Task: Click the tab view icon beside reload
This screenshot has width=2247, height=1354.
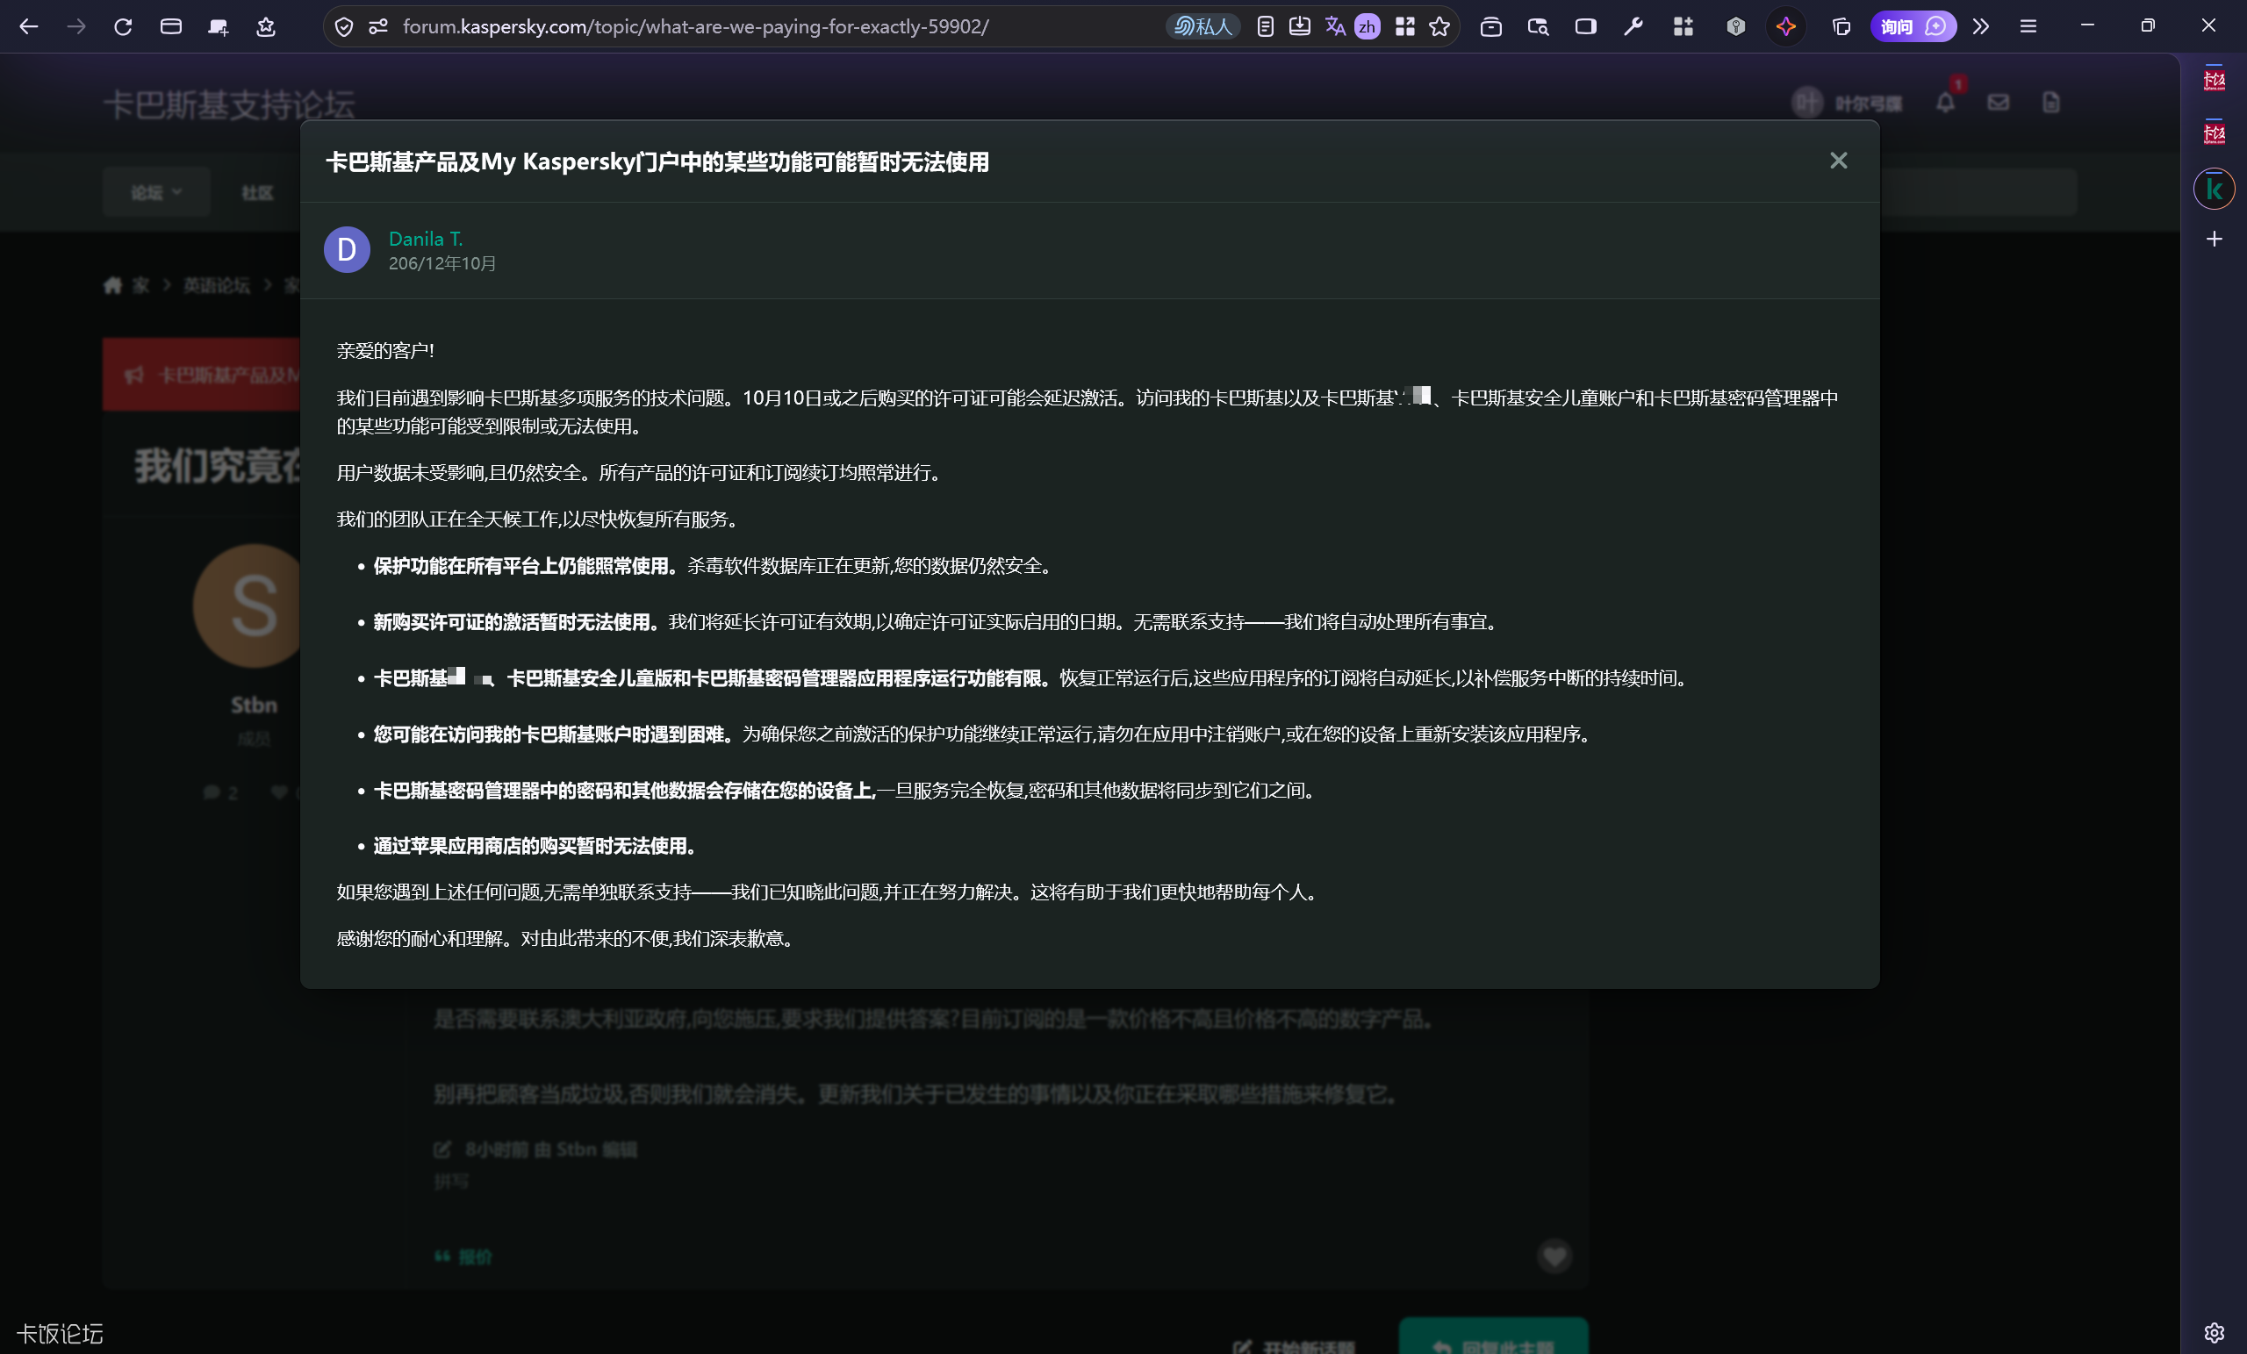Action: coord(170,26)
